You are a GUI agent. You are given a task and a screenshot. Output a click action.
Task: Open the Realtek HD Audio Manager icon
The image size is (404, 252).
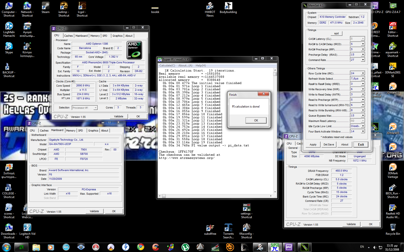click(x=393, y=211)
